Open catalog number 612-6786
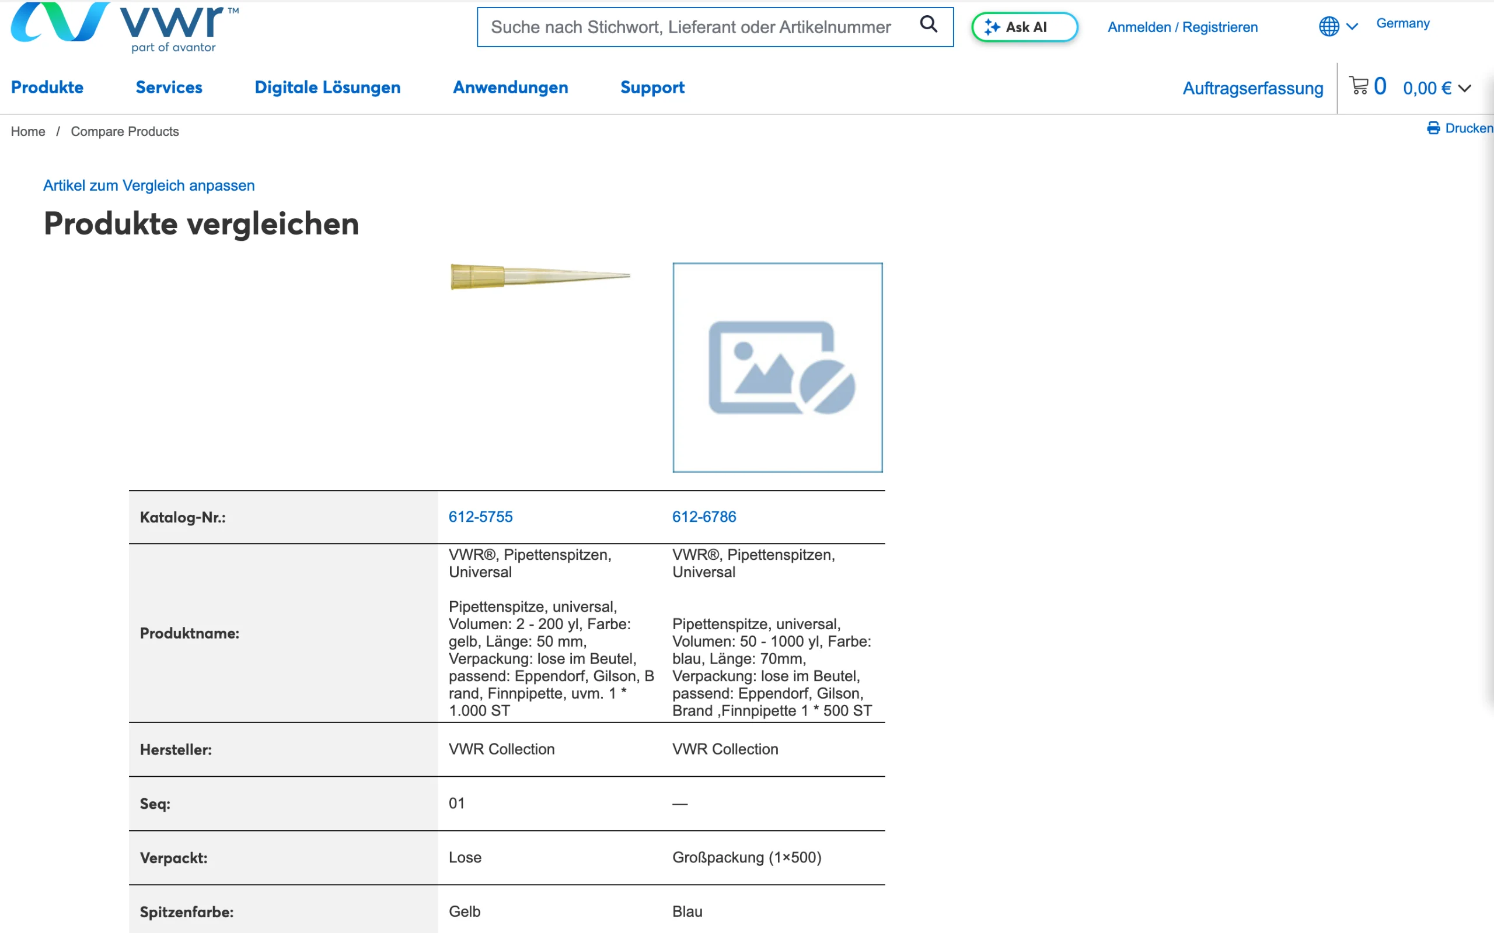Image resolution: width=1494 pixels, height=933 pixels. tap(704, 517)
